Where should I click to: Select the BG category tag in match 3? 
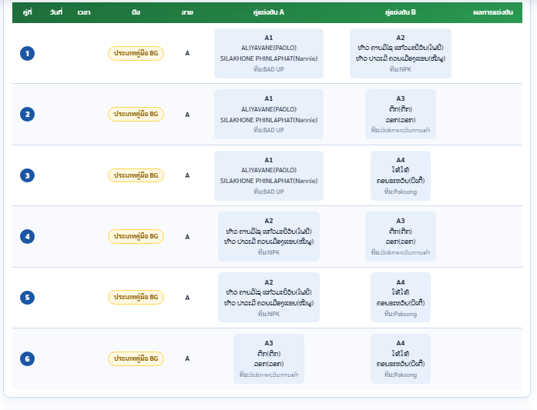pyautogui.click(x=136, y=175)
